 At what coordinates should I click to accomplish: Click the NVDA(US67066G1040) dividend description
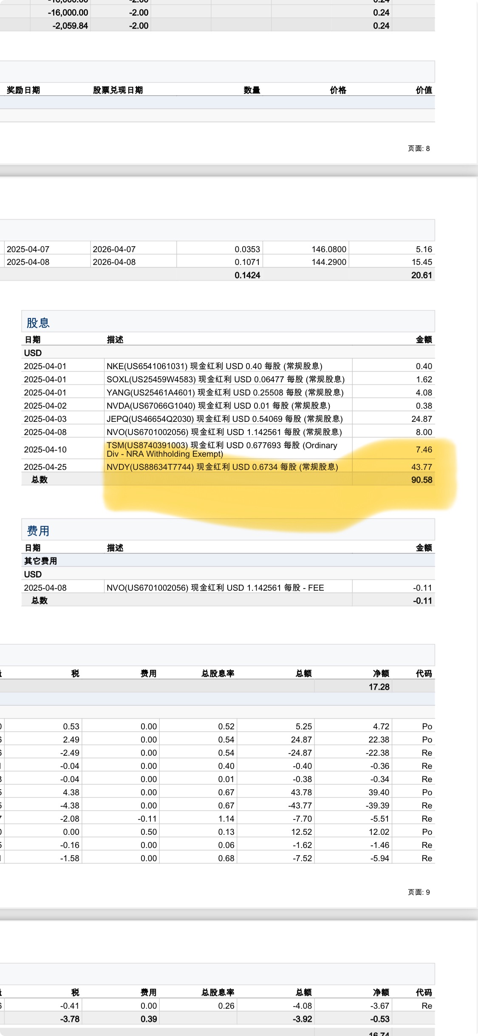click(x=218, y=406)
